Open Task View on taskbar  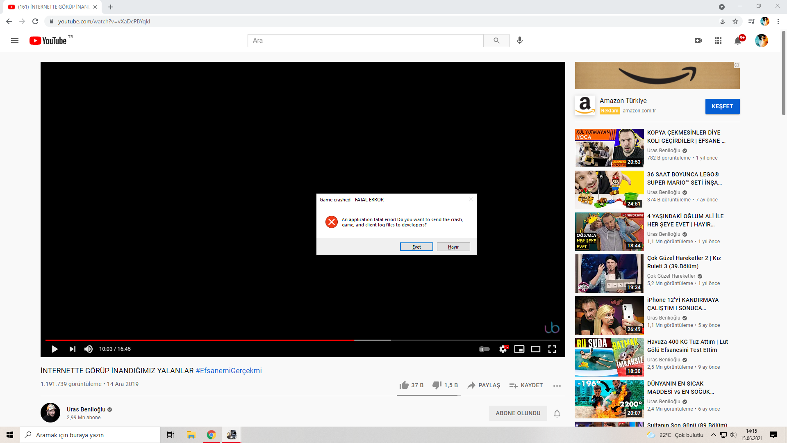[171, 435]
